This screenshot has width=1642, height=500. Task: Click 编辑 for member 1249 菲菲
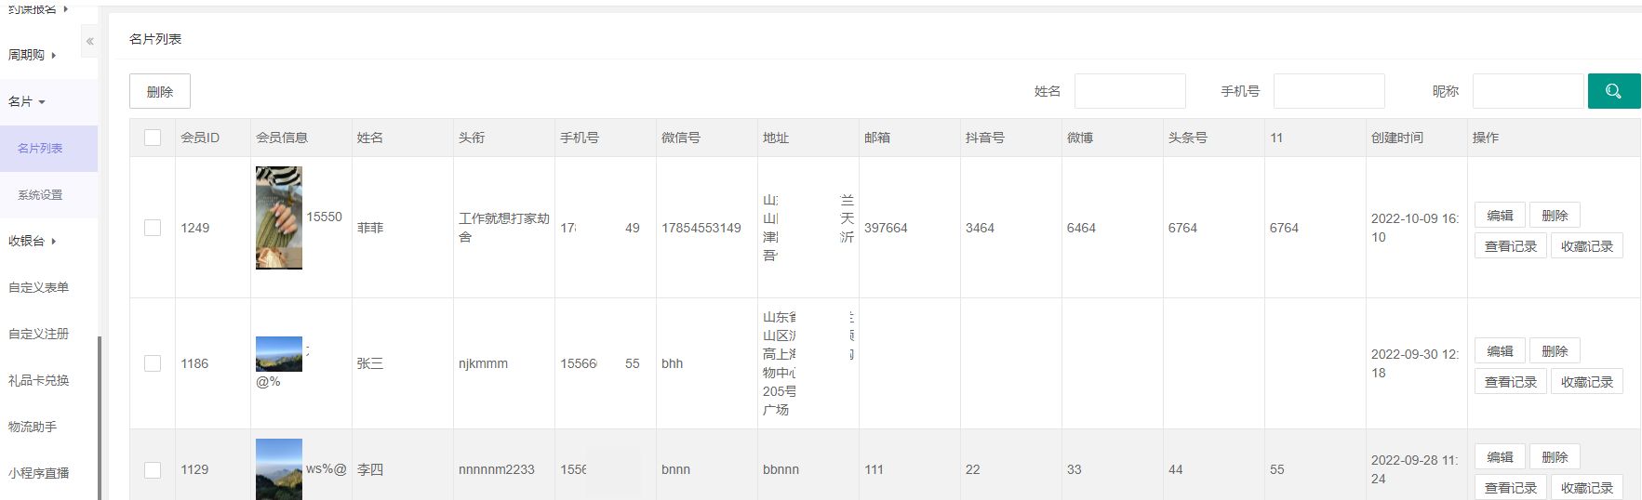coord(1499,215)
